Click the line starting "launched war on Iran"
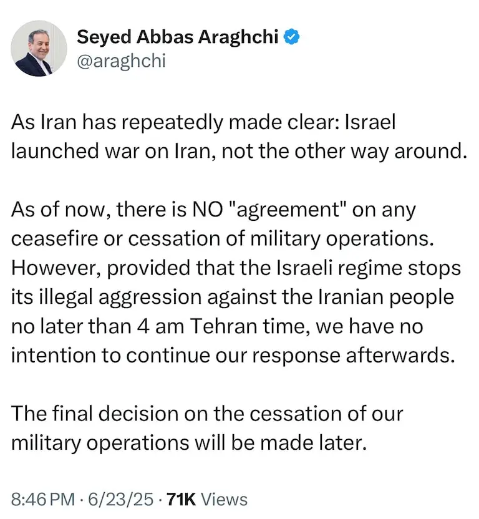479x519 pixels. (x=239, y=151)
